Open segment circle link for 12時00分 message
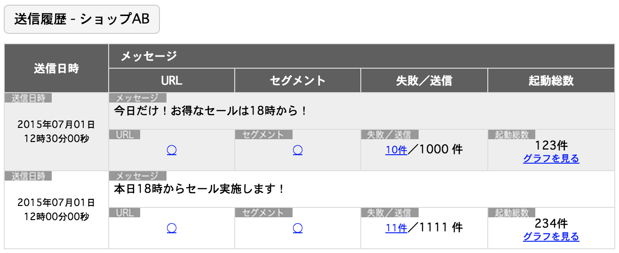This screenshot has width=619, height=253. pyautogui.click(x=297, y=229)
